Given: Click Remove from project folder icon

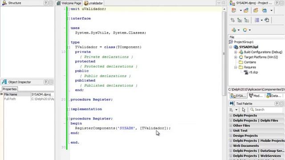Looking at the screenshot, I should click(x=256, y=10).
